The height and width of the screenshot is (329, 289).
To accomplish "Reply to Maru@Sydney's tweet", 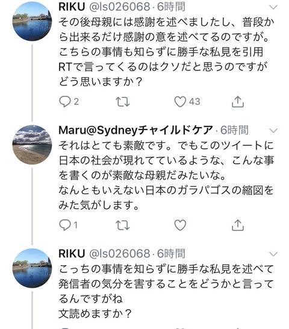I will pos(65,225).
